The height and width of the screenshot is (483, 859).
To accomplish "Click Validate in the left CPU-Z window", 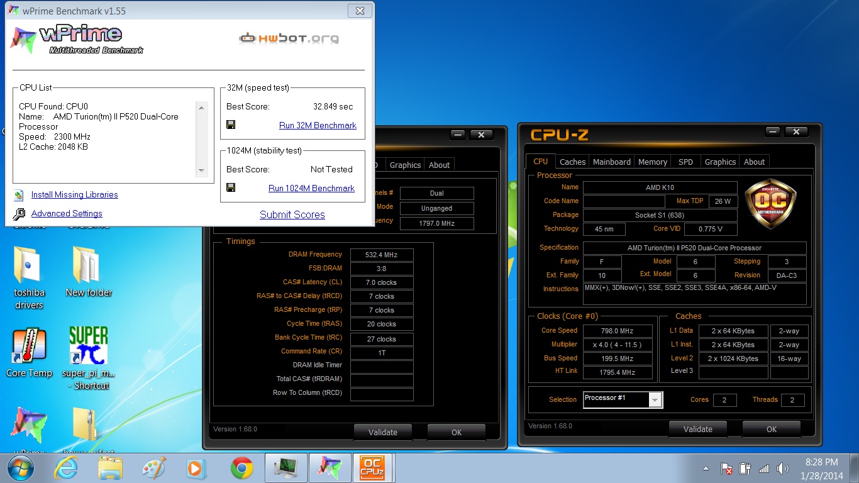I will coord(383,432).
